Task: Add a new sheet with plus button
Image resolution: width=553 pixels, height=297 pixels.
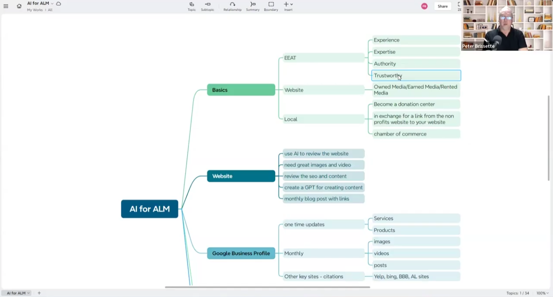Action: 39,293
